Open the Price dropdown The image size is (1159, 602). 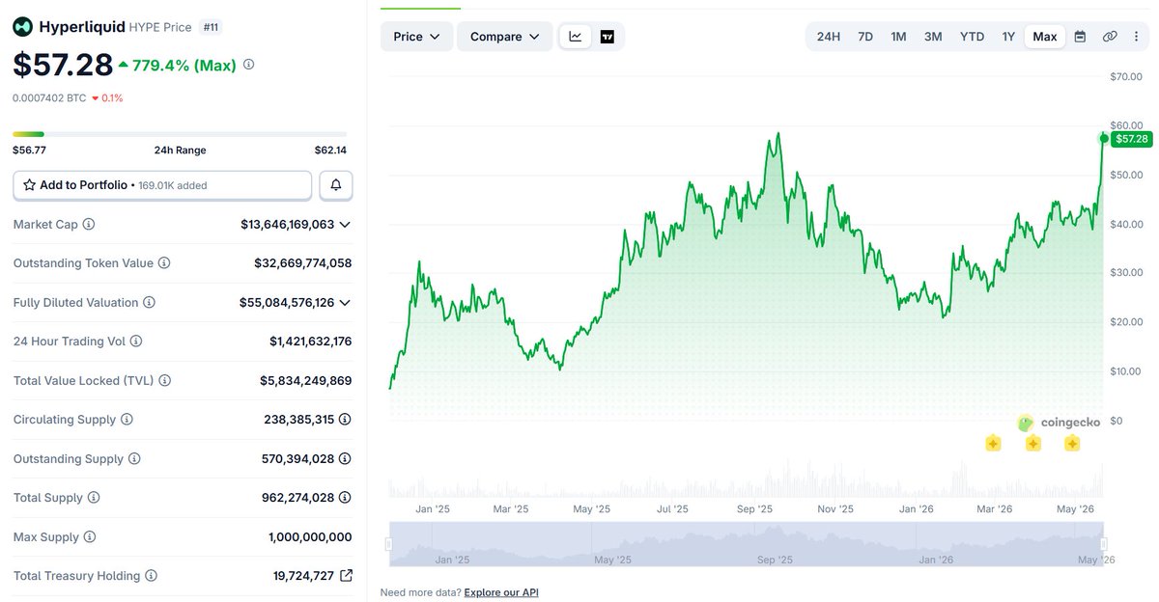coord(416,37)
